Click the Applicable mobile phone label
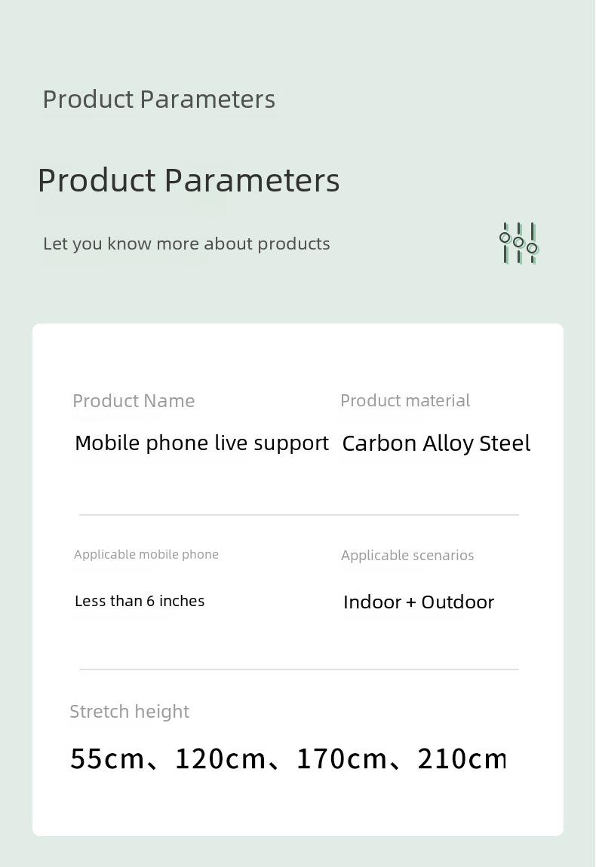 pyautogui.click(x=146, y=555)
